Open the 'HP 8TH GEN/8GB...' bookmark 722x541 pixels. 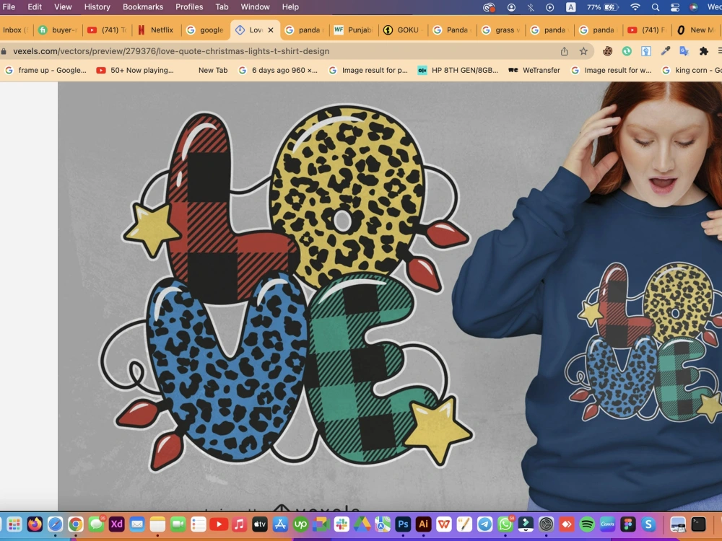pos(458,71)
